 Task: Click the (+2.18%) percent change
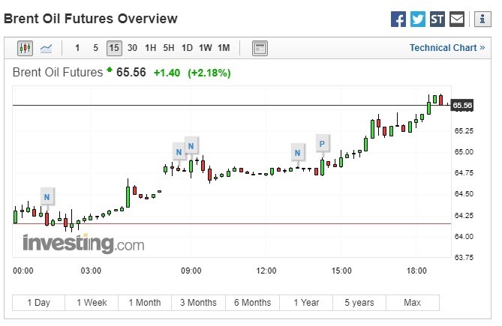click(209, 73)
